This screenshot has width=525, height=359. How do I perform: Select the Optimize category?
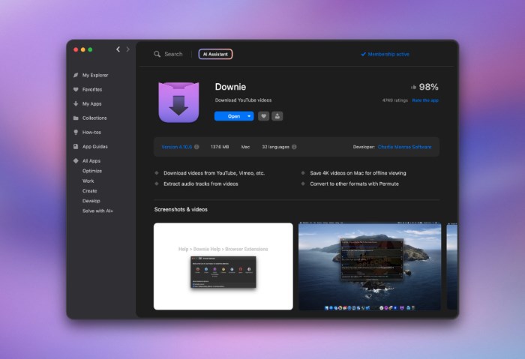(x=92, y=171)
